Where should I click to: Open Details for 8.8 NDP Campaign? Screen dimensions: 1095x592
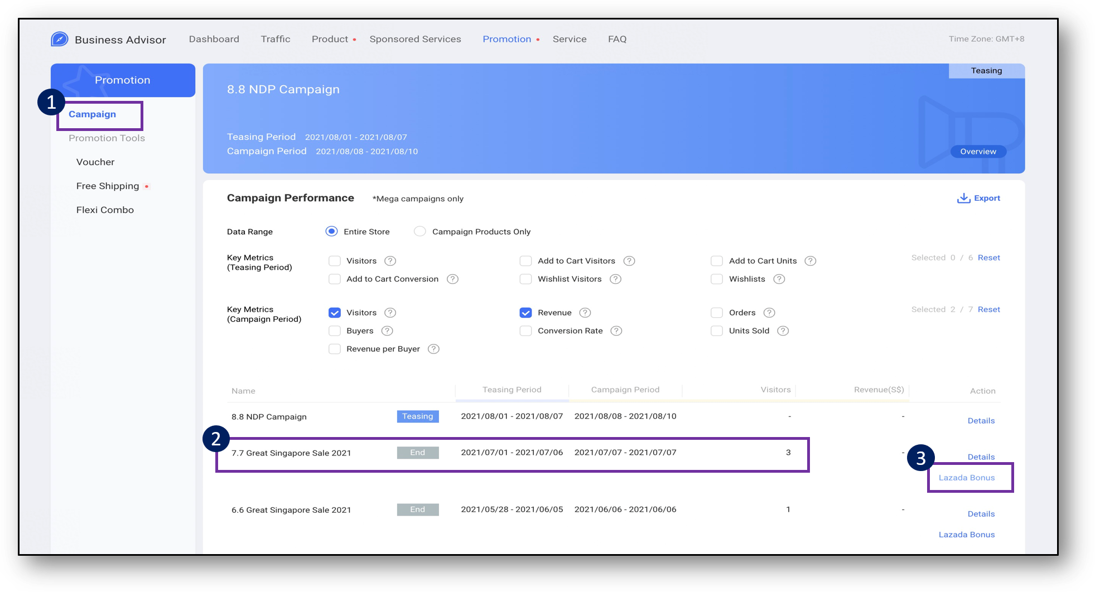coord(981,421)
